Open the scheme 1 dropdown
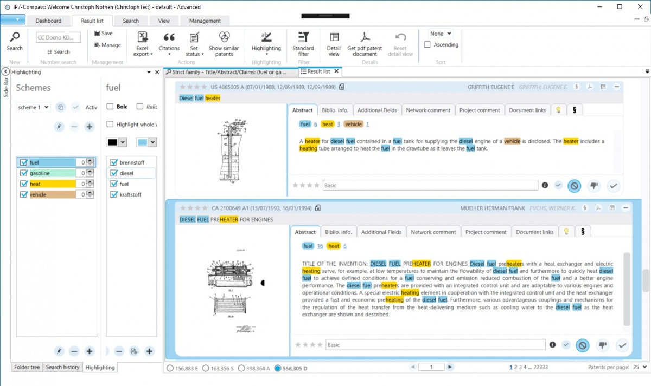The image size is (651, 386). coord(33,107)
